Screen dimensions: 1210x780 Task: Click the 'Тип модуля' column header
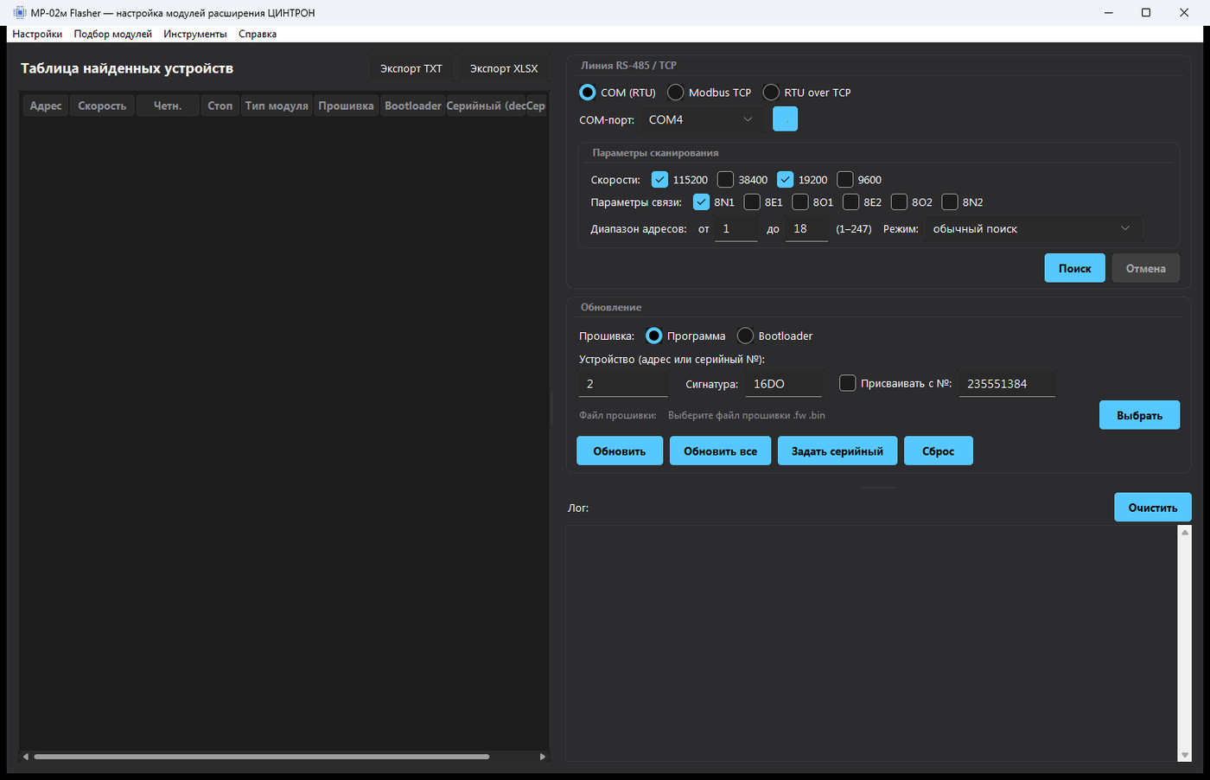[x=277, y=105]
